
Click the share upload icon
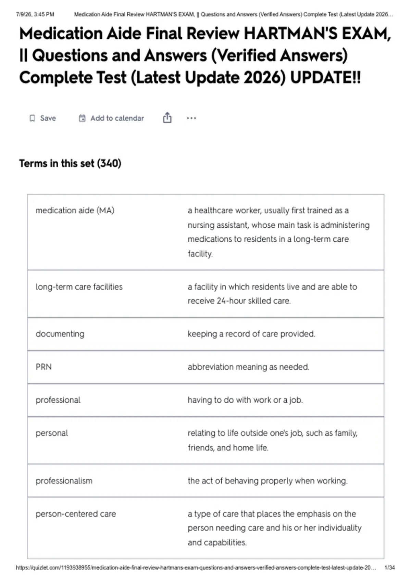167,117
